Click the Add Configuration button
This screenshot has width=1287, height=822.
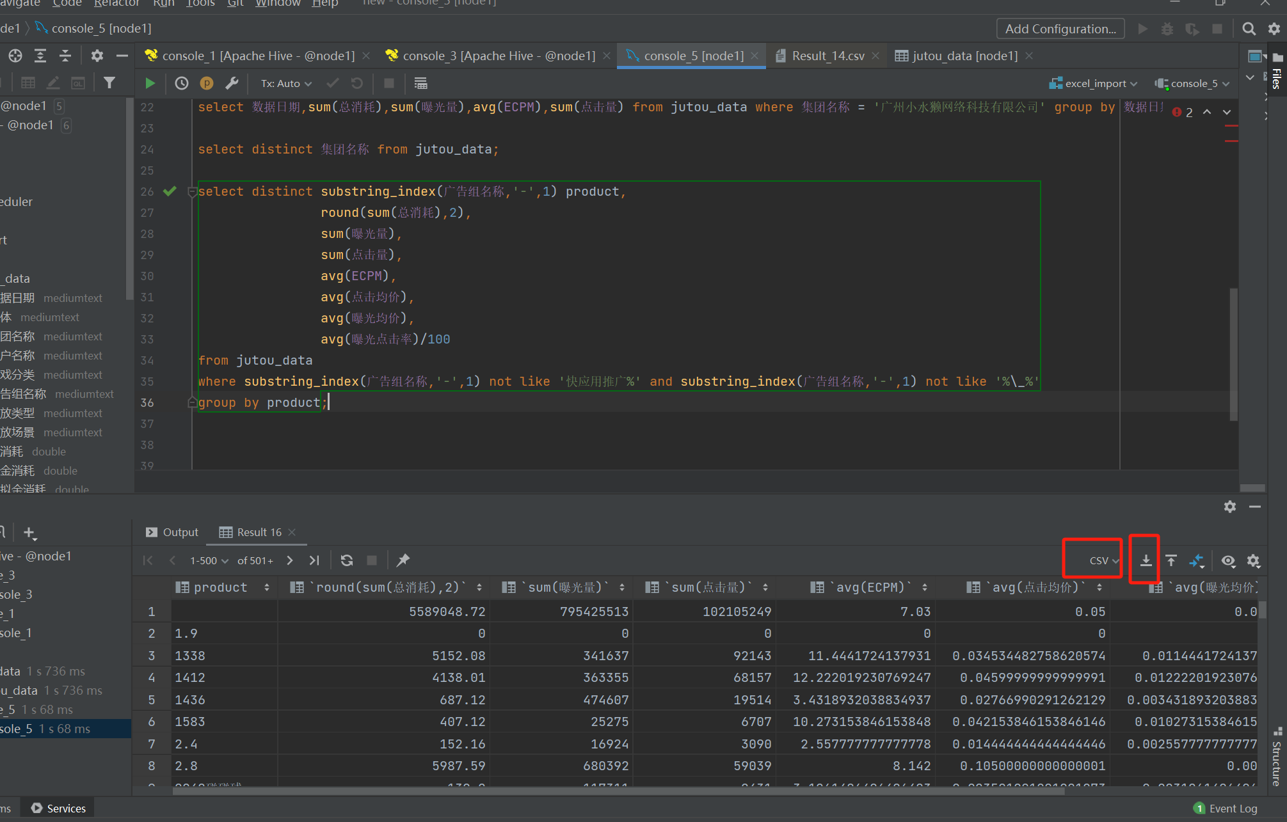point(1060,28)
